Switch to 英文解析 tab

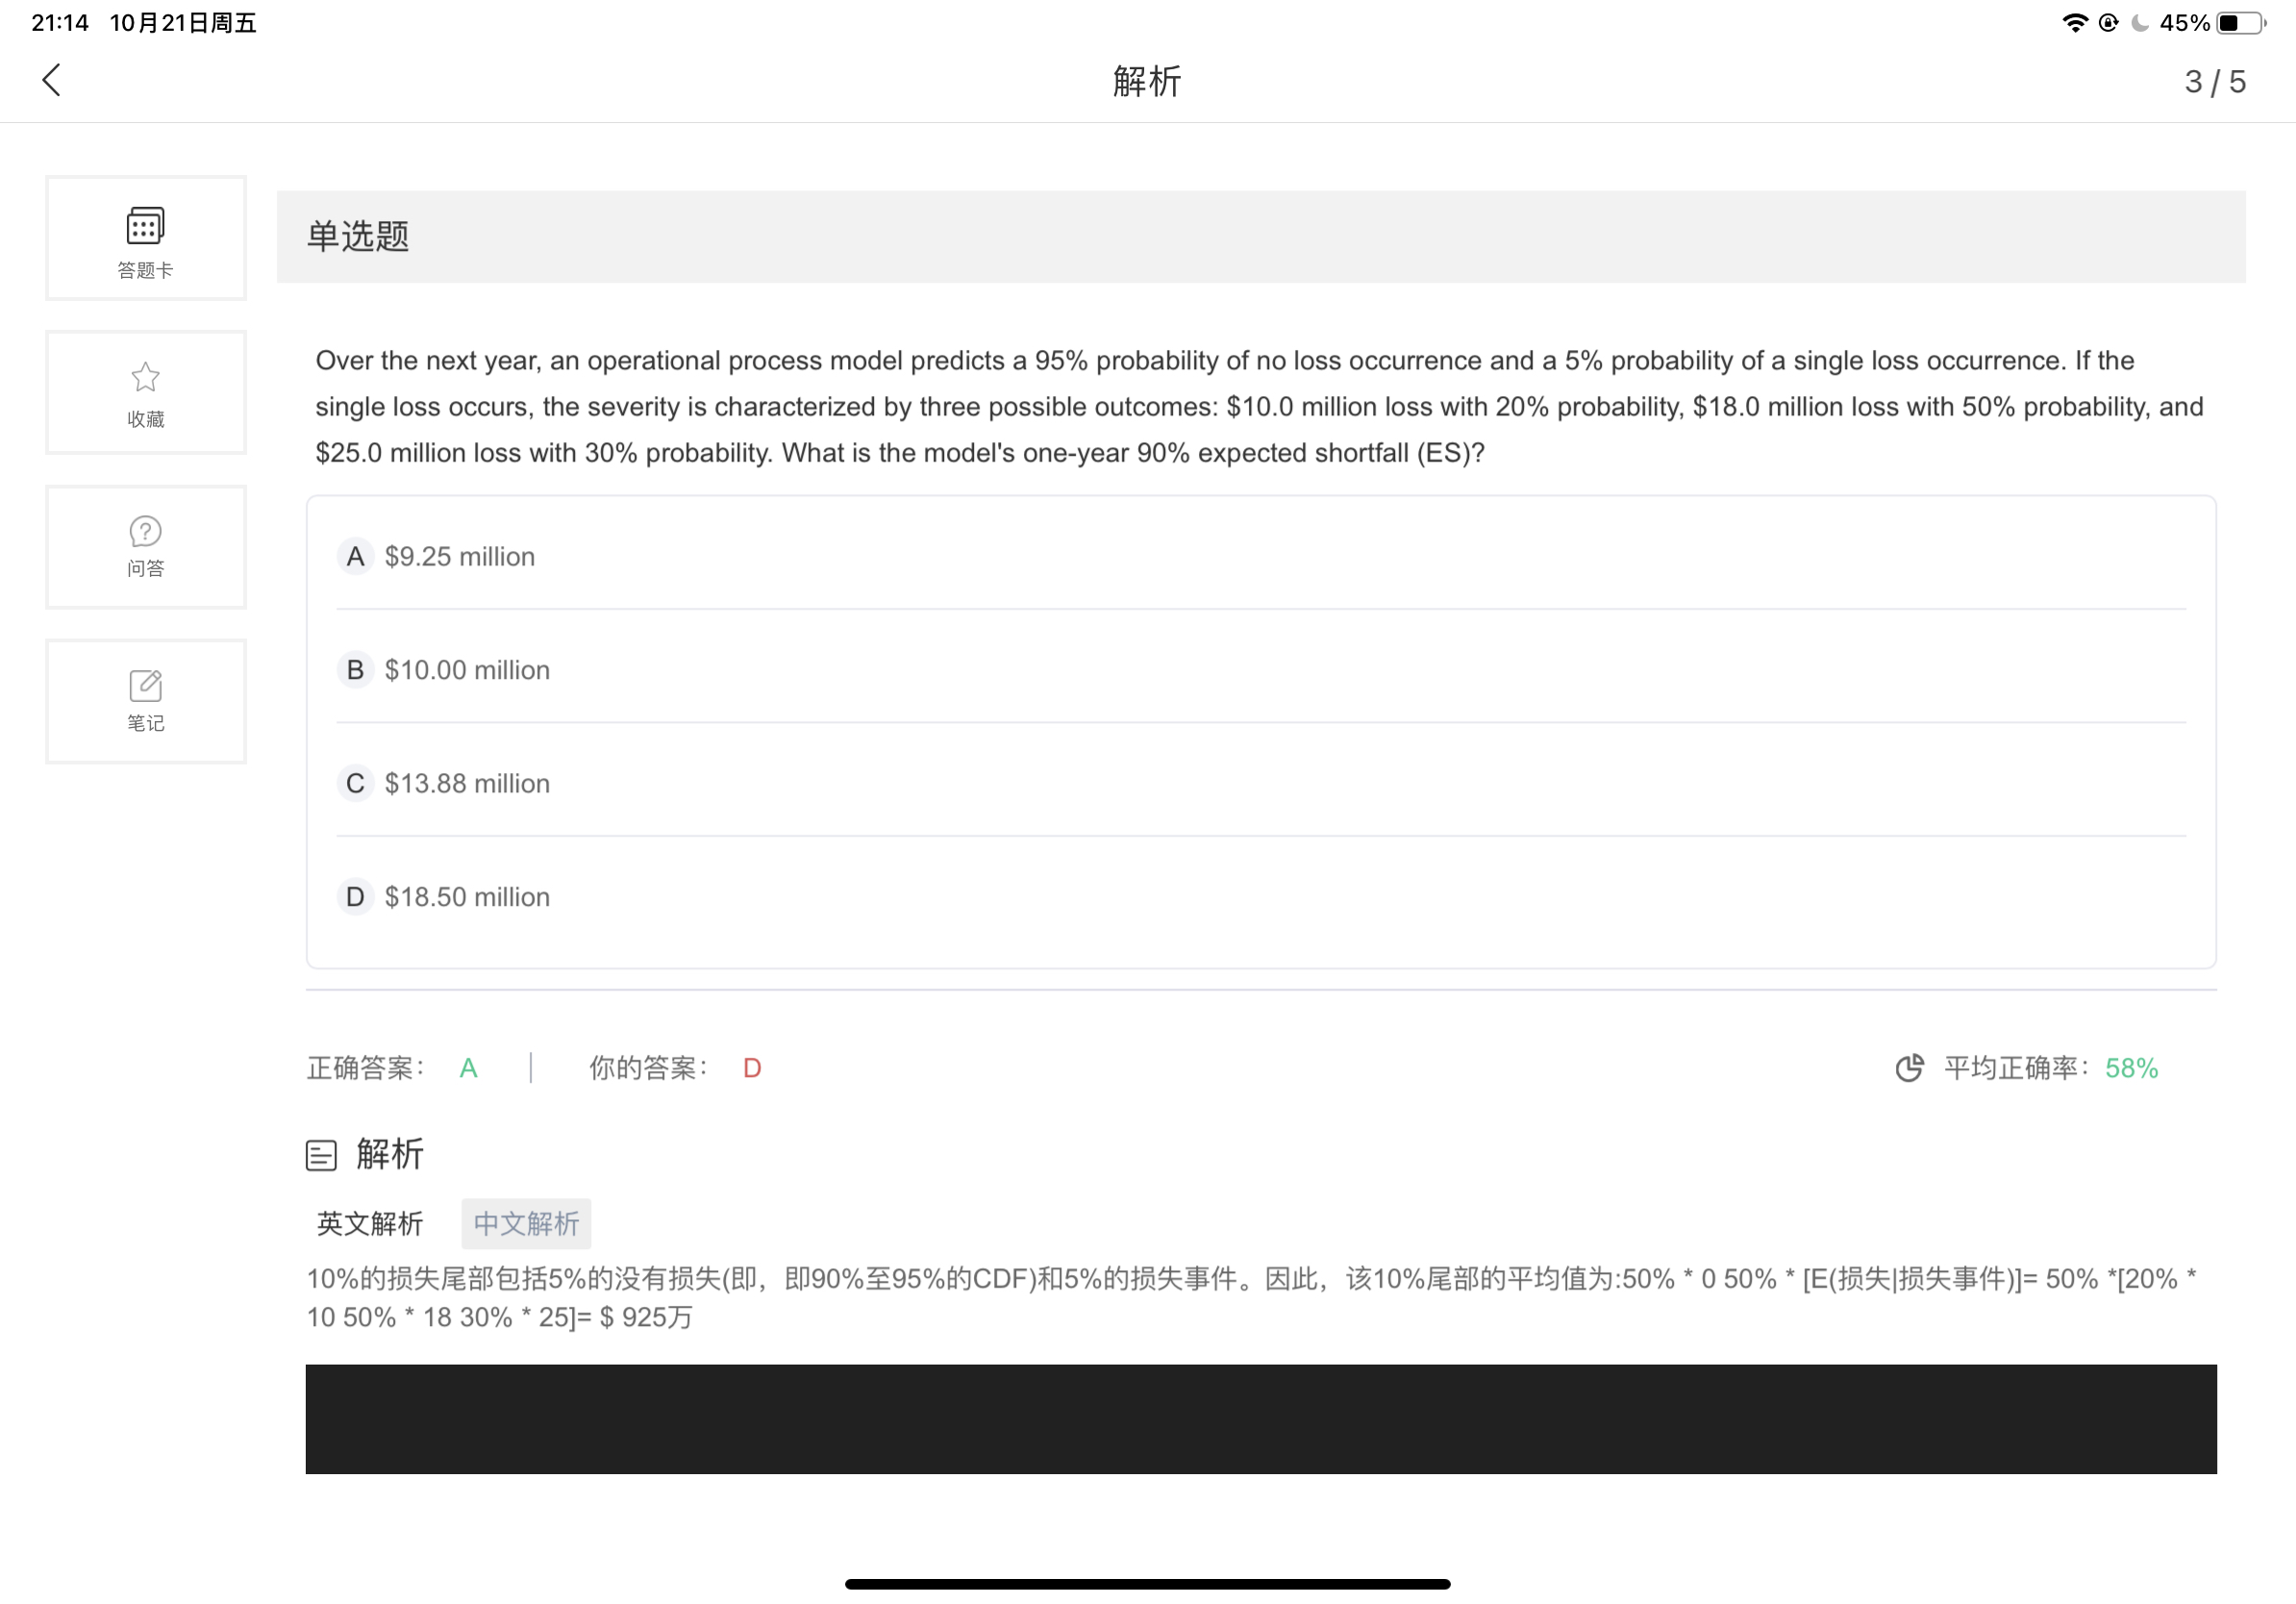[x=370, y=1223]
